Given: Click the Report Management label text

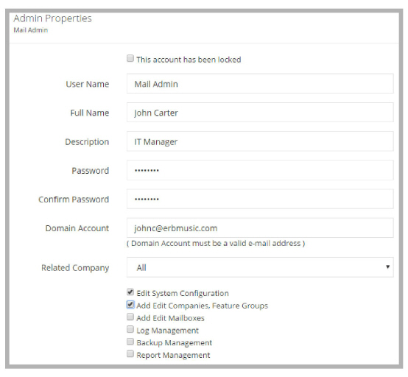Looking at the screenshot, I should (x=173, y=355).
